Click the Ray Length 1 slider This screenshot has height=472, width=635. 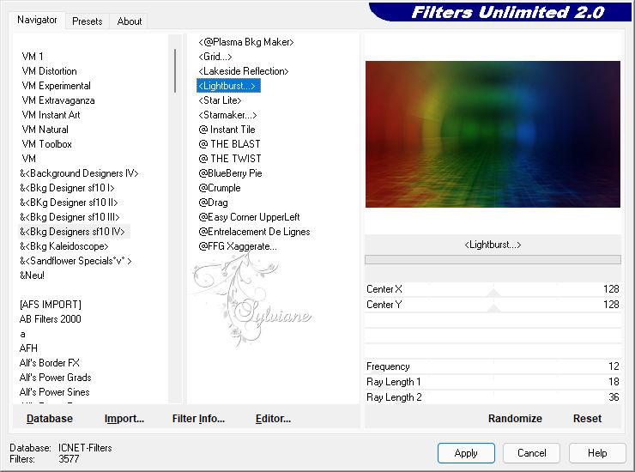point(493,382)
